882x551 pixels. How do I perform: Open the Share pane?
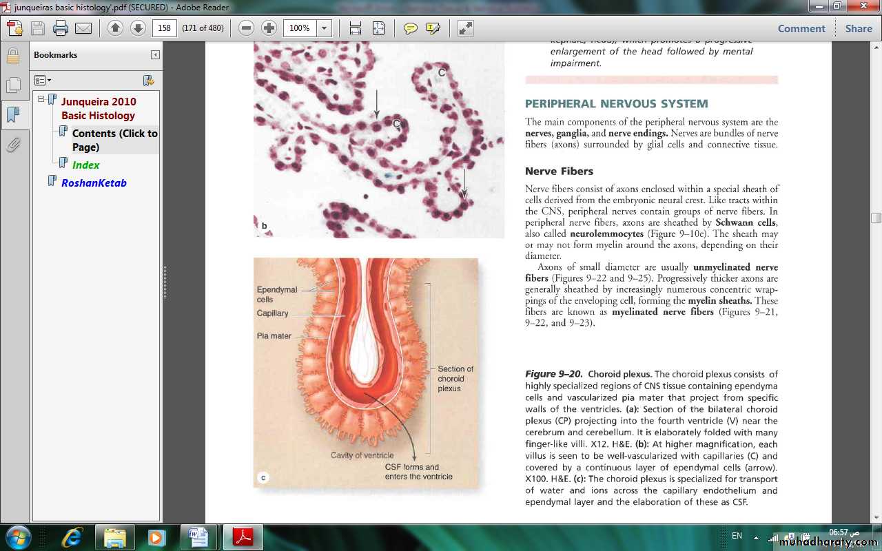pos(858,28)
